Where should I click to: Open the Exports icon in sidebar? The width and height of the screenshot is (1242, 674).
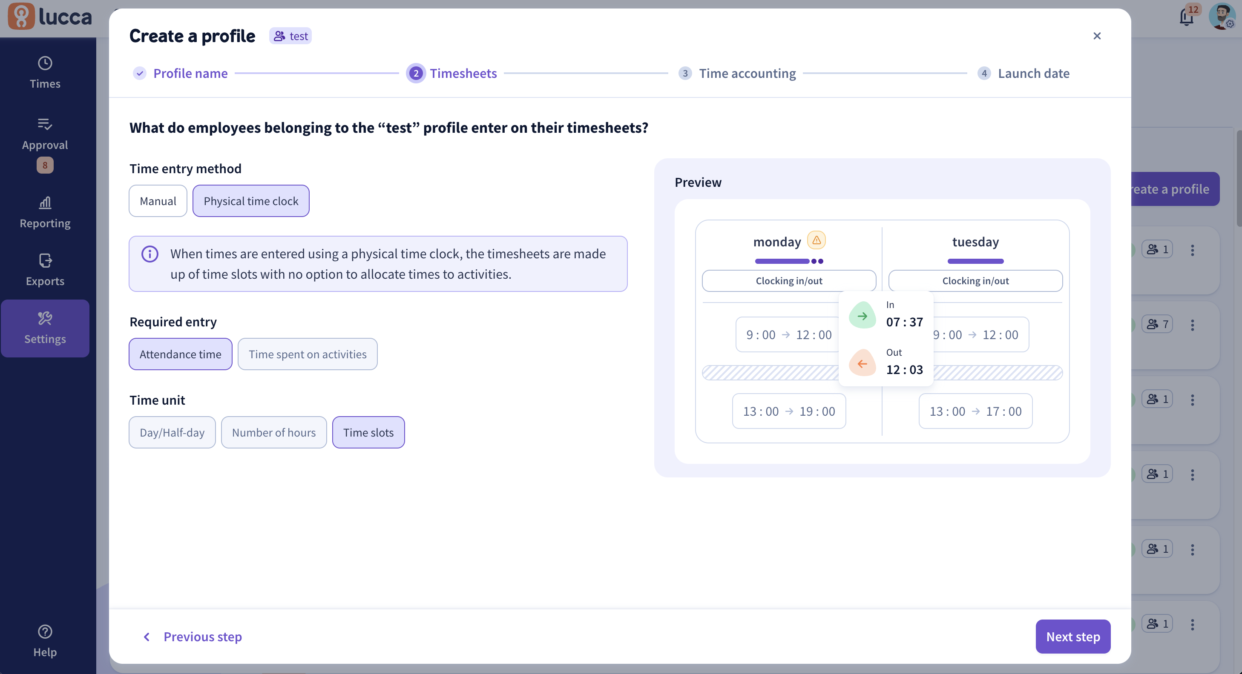coord(45,261)
